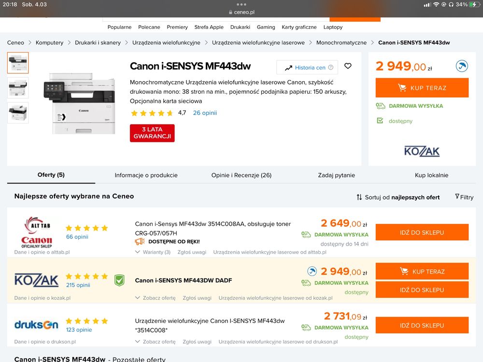Click the free shipping truck icon in the price box

tap(381, 106)
